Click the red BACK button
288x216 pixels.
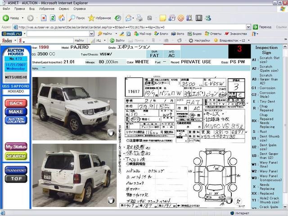tap(16, 103)
